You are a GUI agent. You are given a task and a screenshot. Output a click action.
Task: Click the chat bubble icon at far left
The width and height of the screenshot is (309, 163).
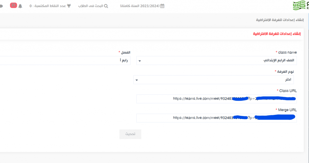[1, 6]
